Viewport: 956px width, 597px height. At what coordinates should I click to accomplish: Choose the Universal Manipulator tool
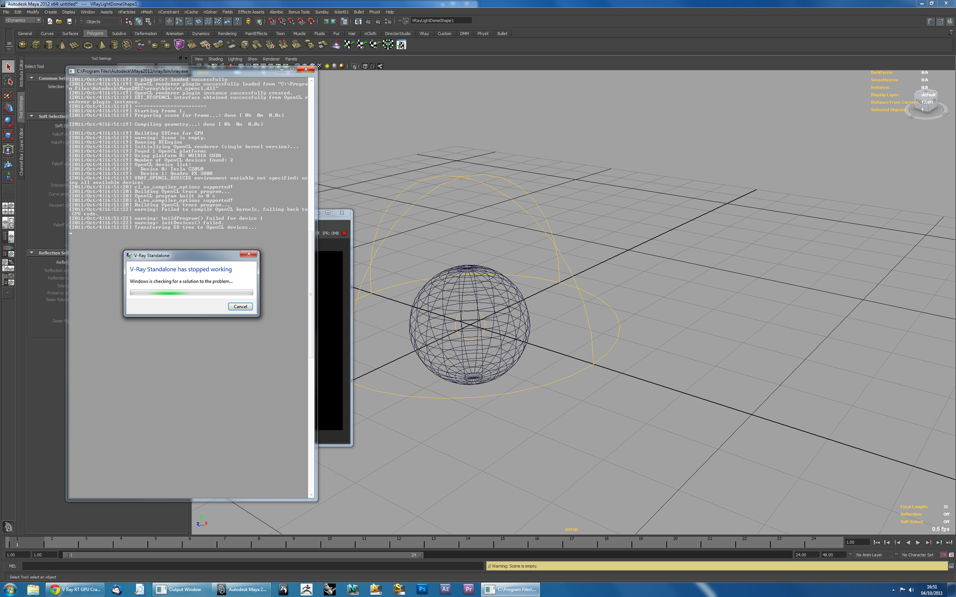coord(8,149)
